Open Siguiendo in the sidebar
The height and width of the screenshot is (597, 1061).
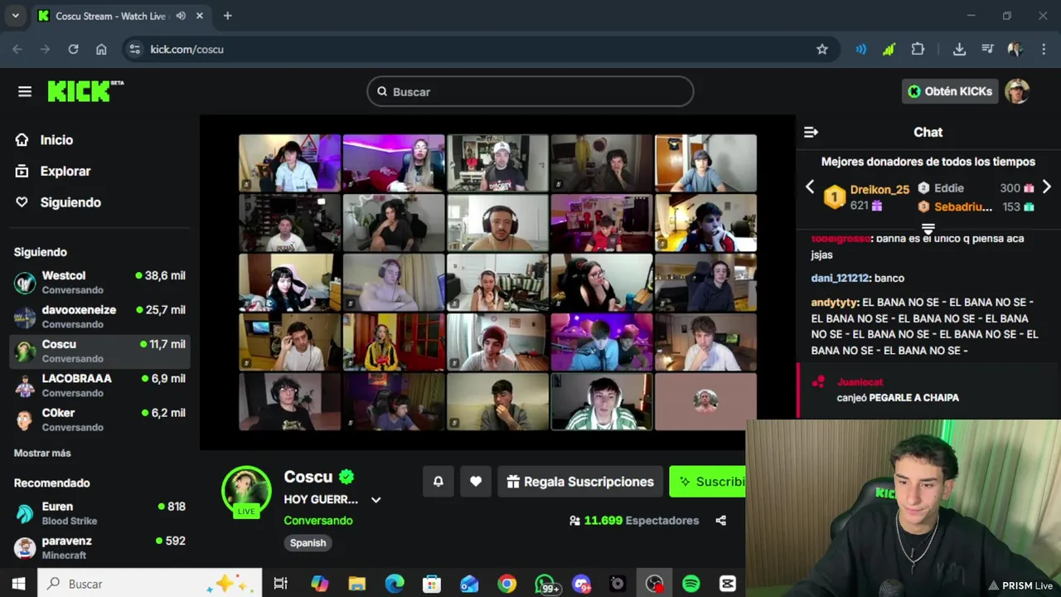tap(70, 202)
